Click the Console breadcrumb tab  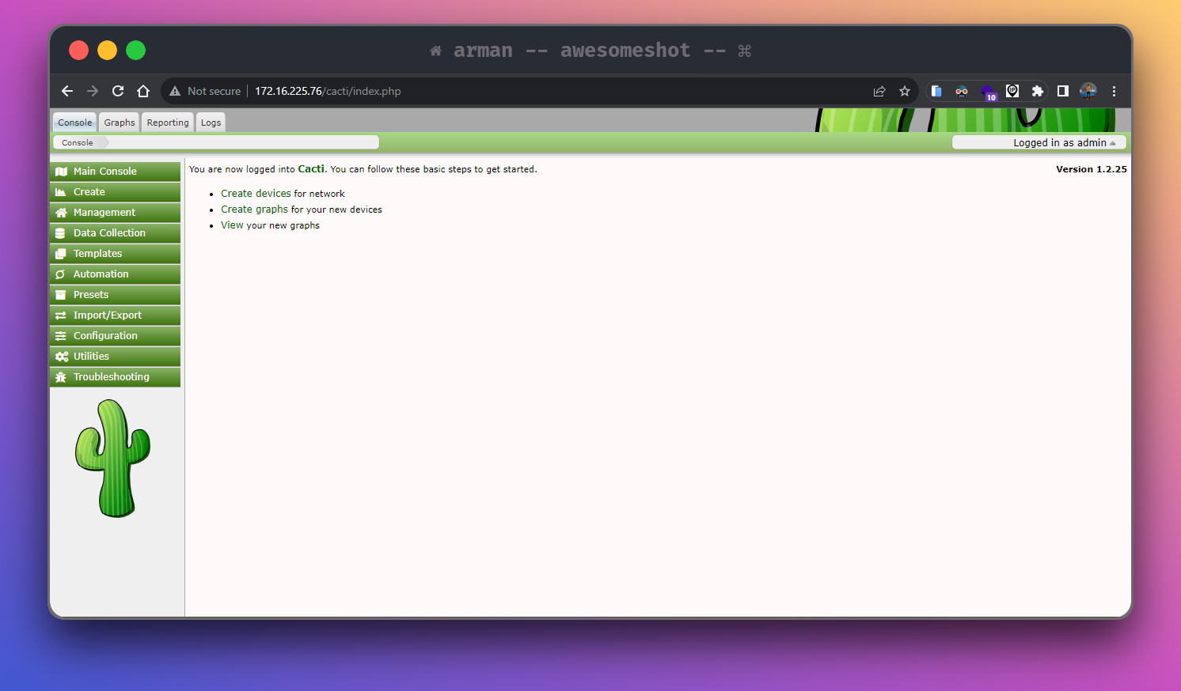tap(77, 142)
